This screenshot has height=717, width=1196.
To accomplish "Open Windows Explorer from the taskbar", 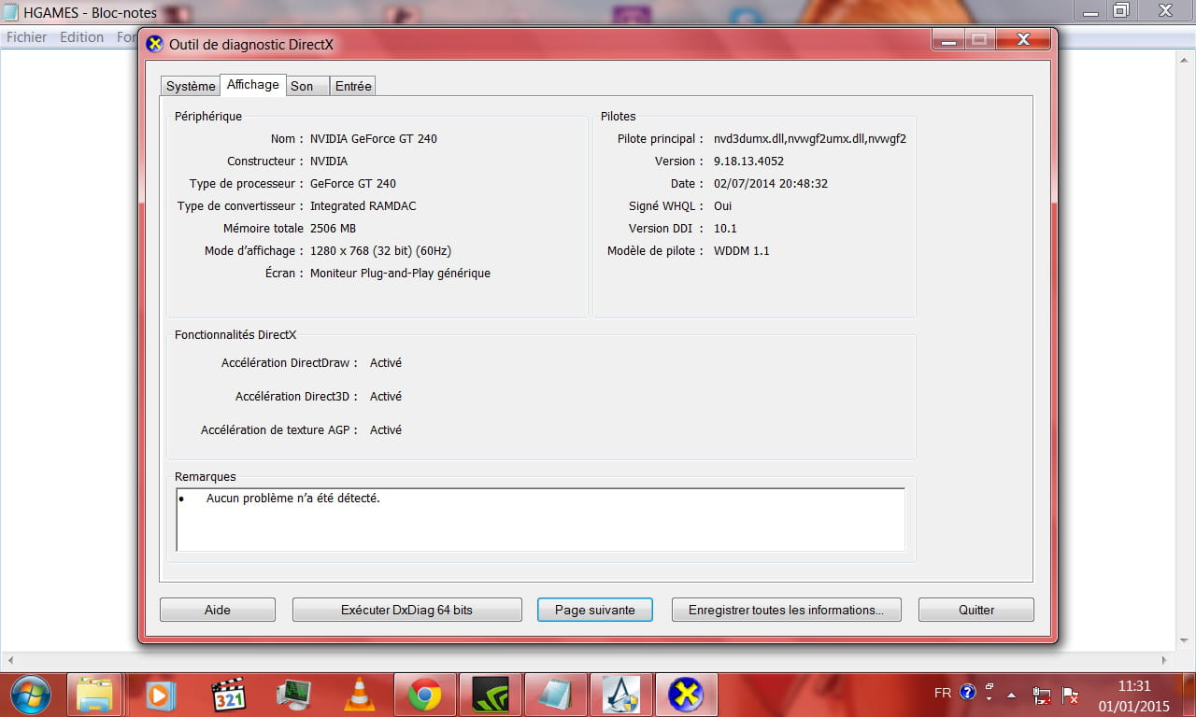I will tap(95, 696).
